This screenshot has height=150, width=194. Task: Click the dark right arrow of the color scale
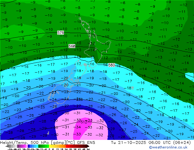pyautogui.click(x=88, y=146)
